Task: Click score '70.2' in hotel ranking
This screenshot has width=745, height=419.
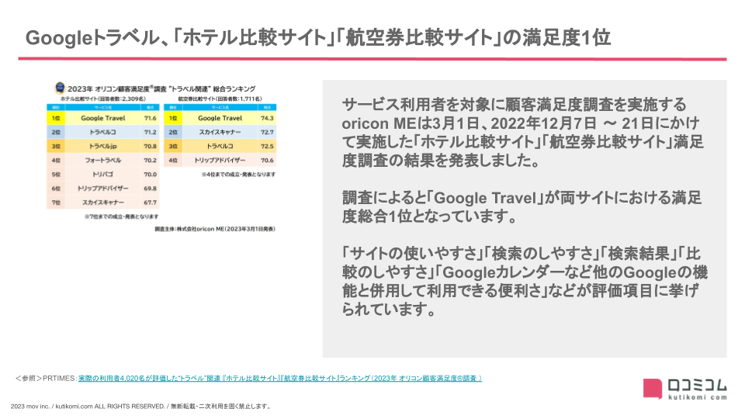Action: tap(150, 160)
